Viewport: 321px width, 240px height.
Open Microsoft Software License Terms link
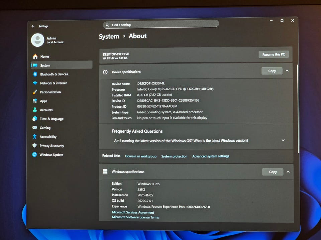pyautogui.click(x=135, y=217)
